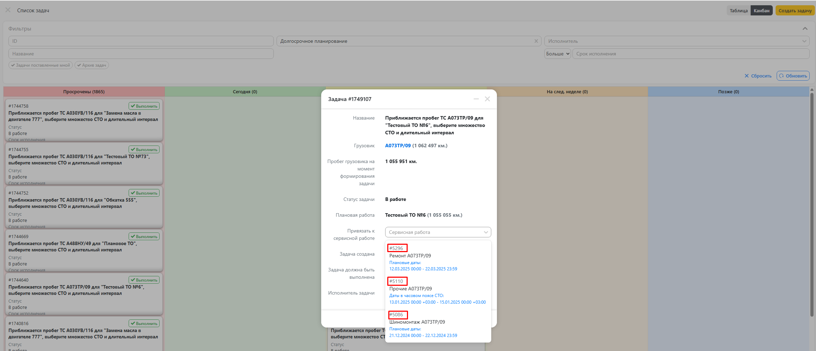Toggle the Архив задач chip

[x=91, y=65]
